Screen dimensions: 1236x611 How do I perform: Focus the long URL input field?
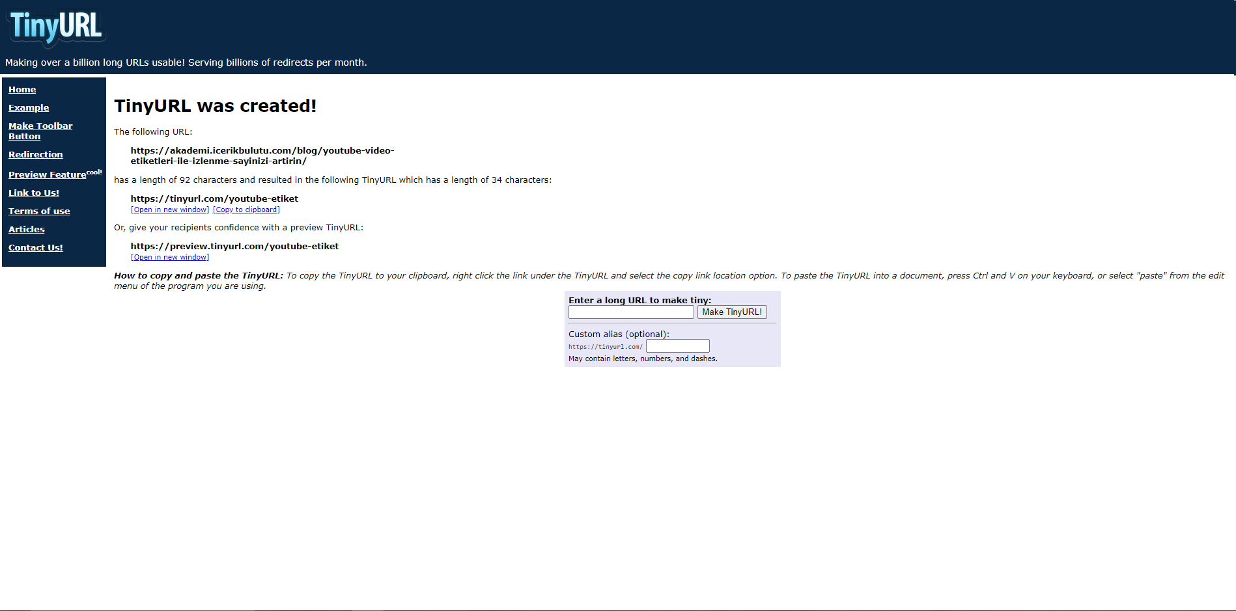(631, 312)
